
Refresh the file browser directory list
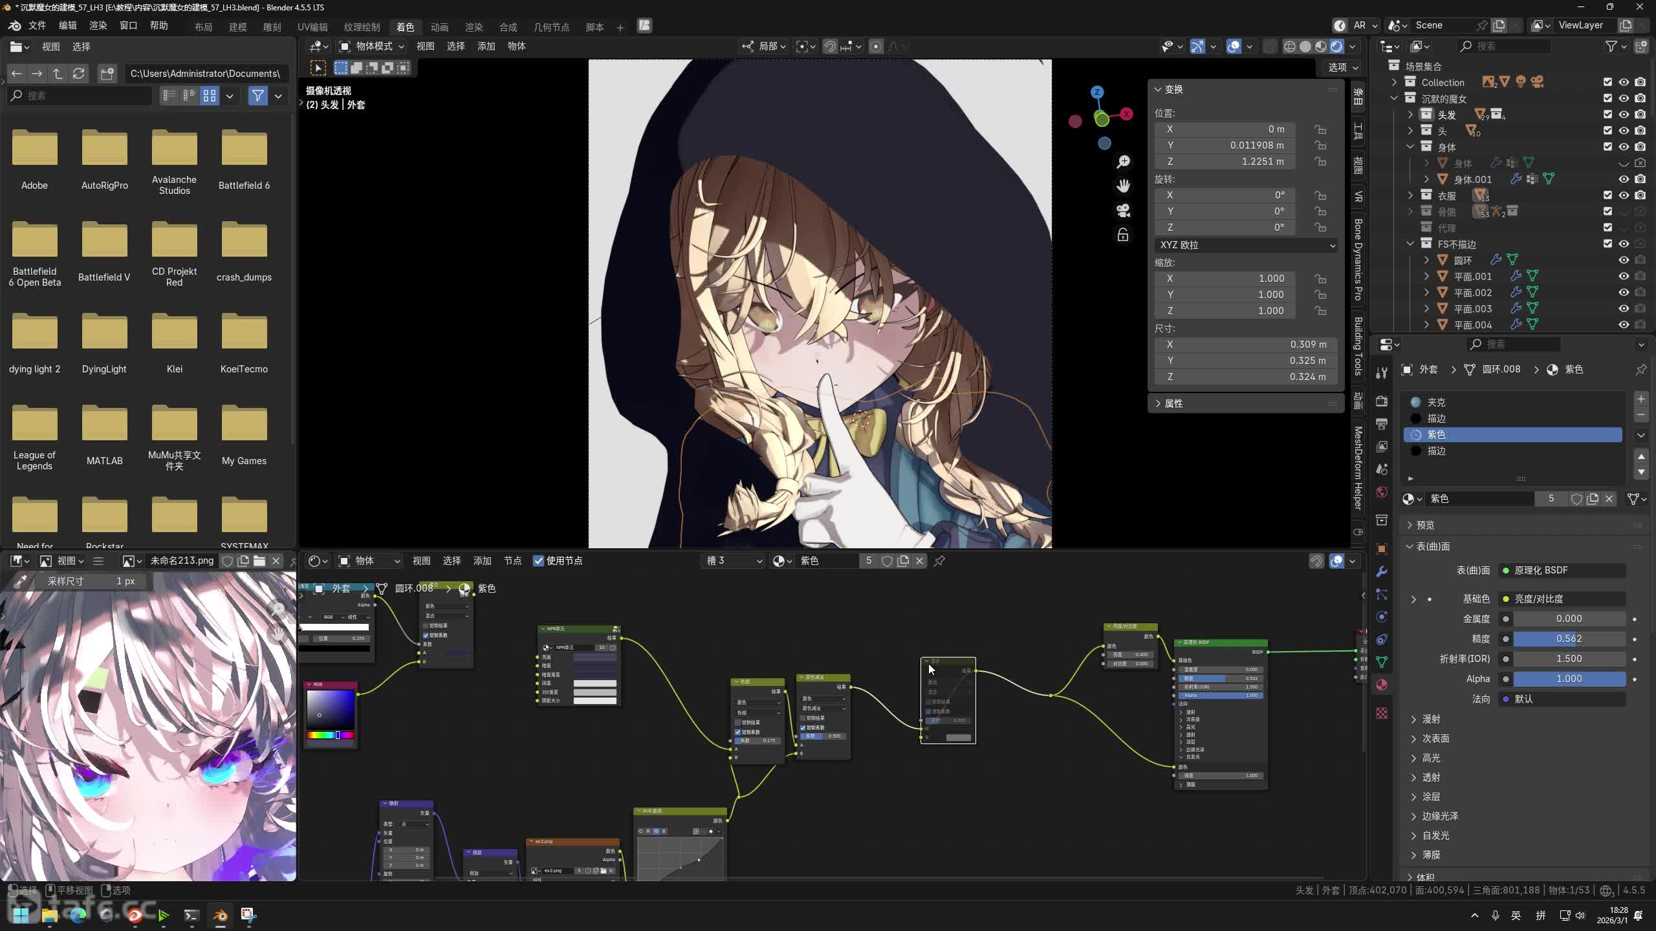click(x=79, y=74)
